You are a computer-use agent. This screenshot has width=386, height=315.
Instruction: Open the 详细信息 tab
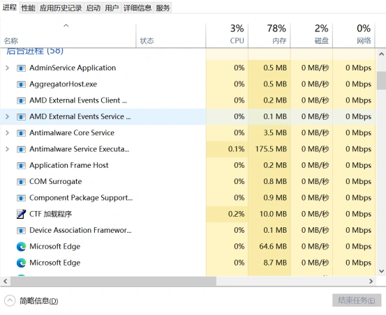[x=138, y=8]
